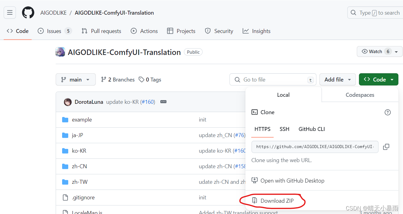Open the ja-JP folder
The width and height of the screenshot is (403, 214).
tap(77, 135)
